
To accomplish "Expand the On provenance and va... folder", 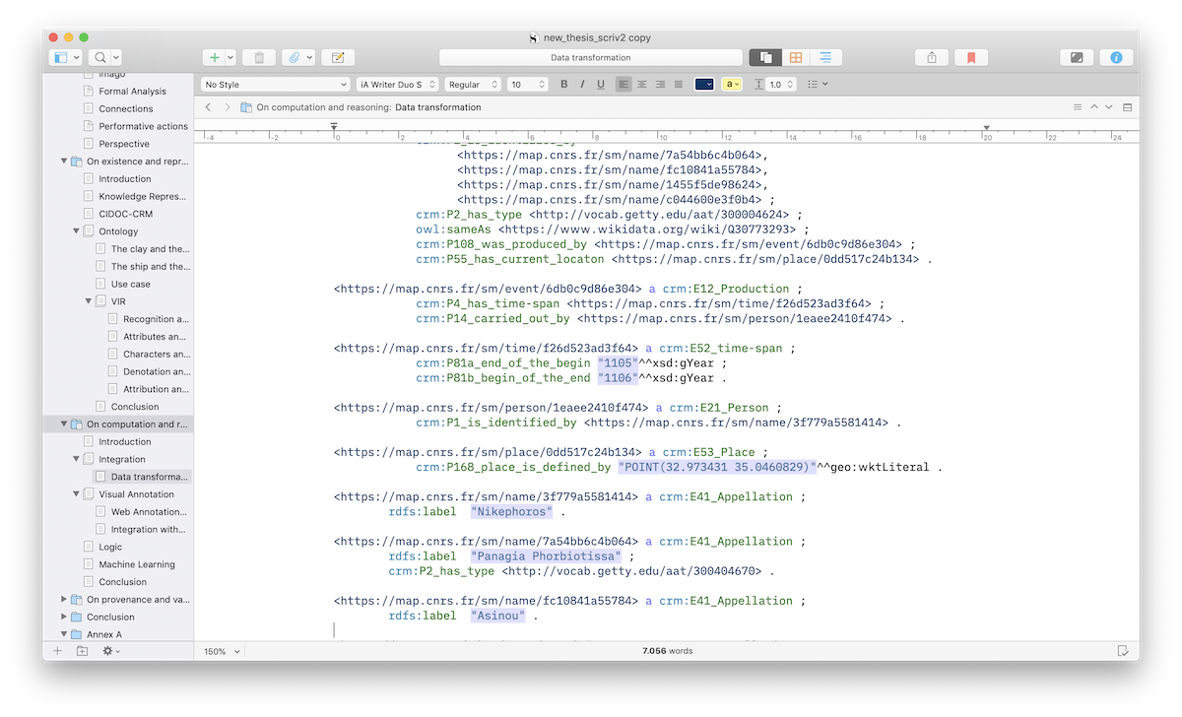I will (x=64, y=599).
